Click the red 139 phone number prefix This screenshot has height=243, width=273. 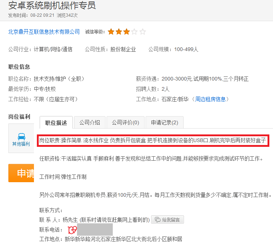click(x=72, y=230)
